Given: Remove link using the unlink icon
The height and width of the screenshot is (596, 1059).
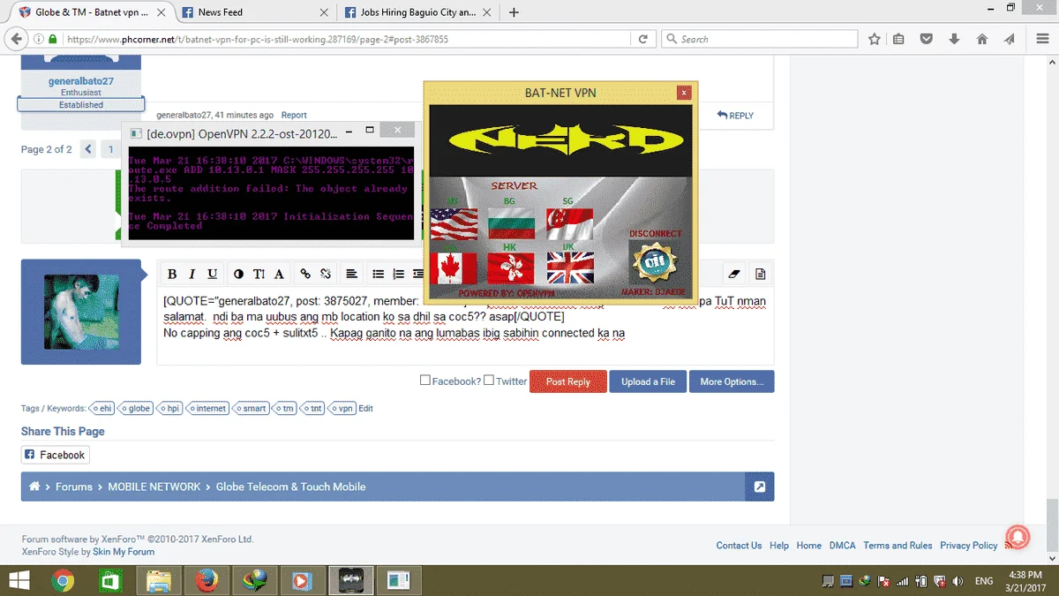Looking at the screenshot, I should pos(326,274).
